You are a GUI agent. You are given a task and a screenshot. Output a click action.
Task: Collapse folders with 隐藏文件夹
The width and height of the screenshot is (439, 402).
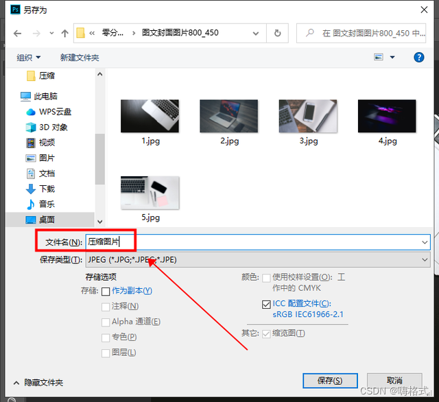click(x=38, y=382)
